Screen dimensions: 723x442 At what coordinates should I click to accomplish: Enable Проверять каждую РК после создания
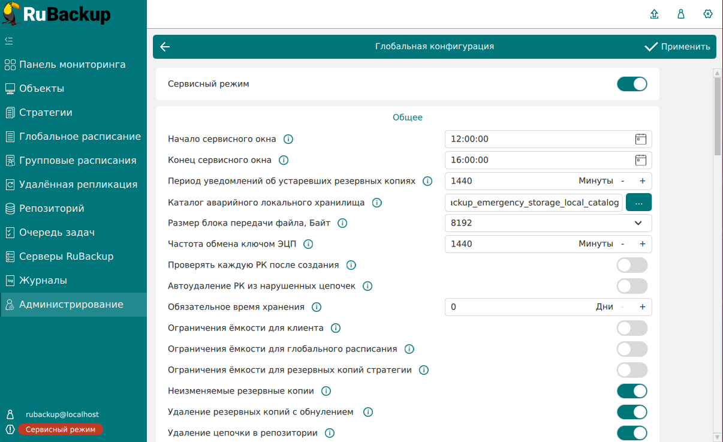[x=632, y=265]
